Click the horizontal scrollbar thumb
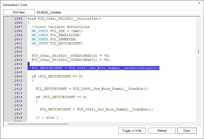The width and height of the screenshot is (204, 139). coord(38,124)
